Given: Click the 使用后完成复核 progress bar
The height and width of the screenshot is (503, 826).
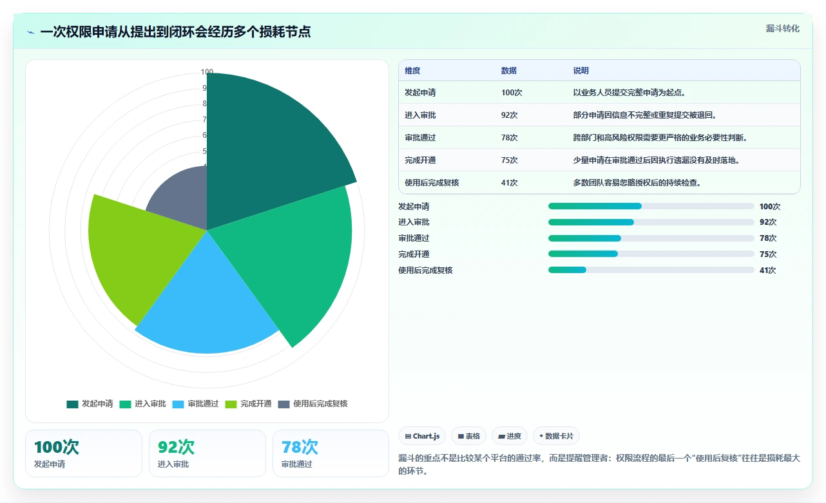Looking at the screenshot, I should click(x=651, y=270).
